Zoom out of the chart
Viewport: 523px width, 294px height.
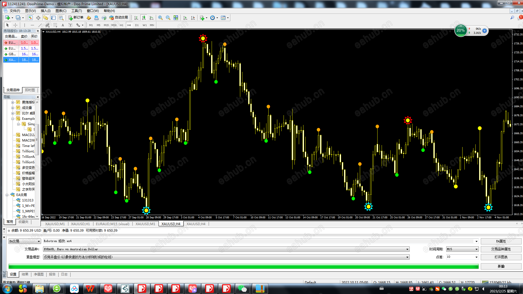[168, 18]
